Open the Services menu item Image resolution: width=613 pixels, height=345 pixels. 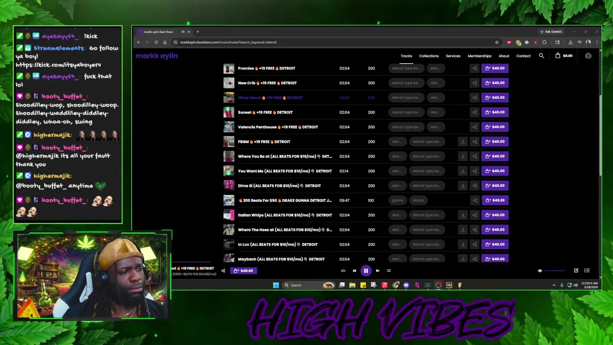(453, 56)
